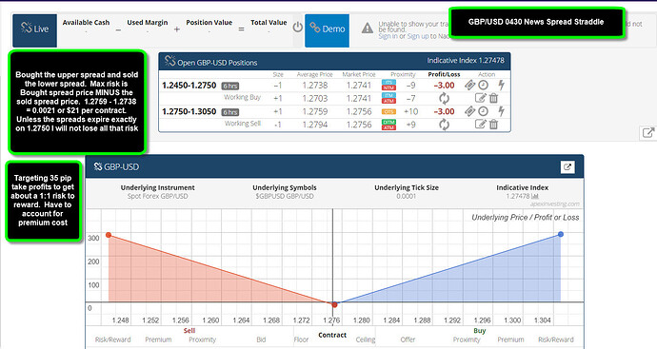Image resolution: width=657 pixels, height=349 pixels.
Task: Edit the Working Buy order
Action: [x=480, y=98]
